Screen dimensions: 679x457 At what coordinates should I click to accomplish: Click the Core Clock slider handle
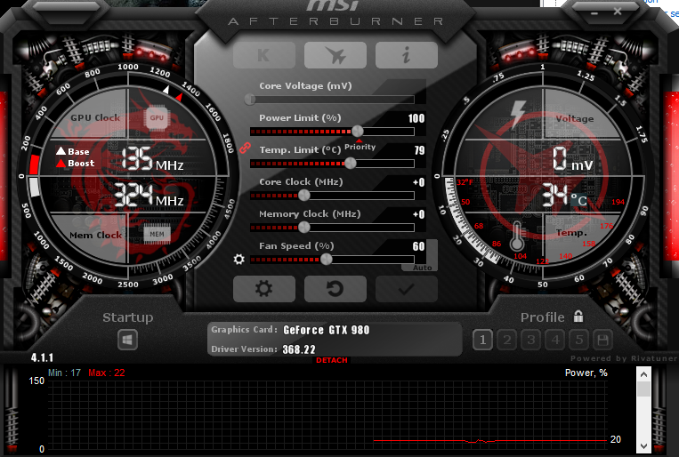304,196
